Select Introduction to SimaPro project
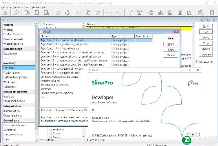The width and height of the screenshot is (218, 146). coord(54,85)
